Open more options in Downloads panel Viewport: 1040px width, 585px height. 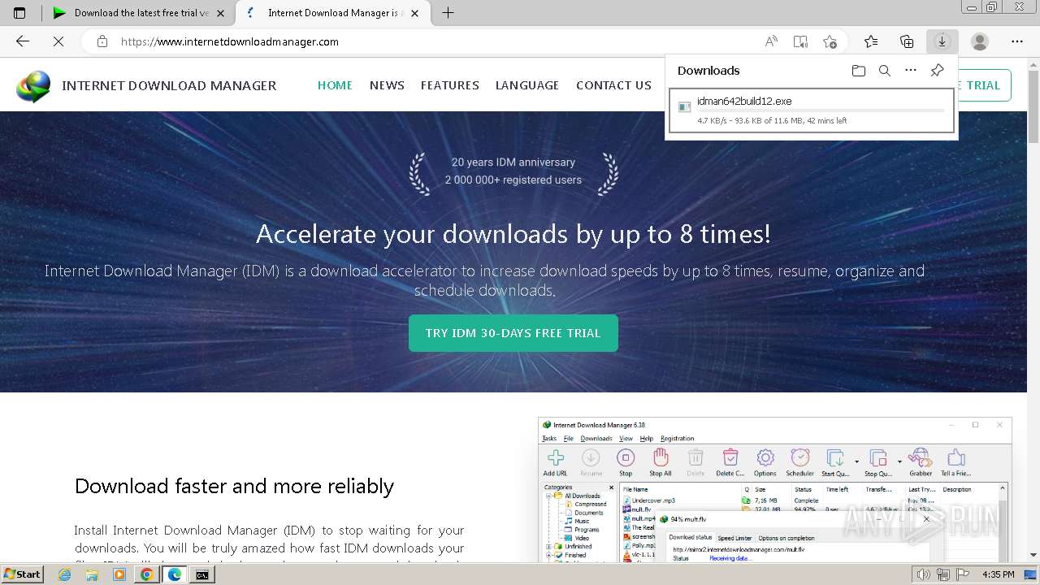point(911,71)
